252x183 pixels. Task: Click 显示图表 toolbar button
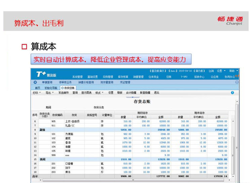86,93
